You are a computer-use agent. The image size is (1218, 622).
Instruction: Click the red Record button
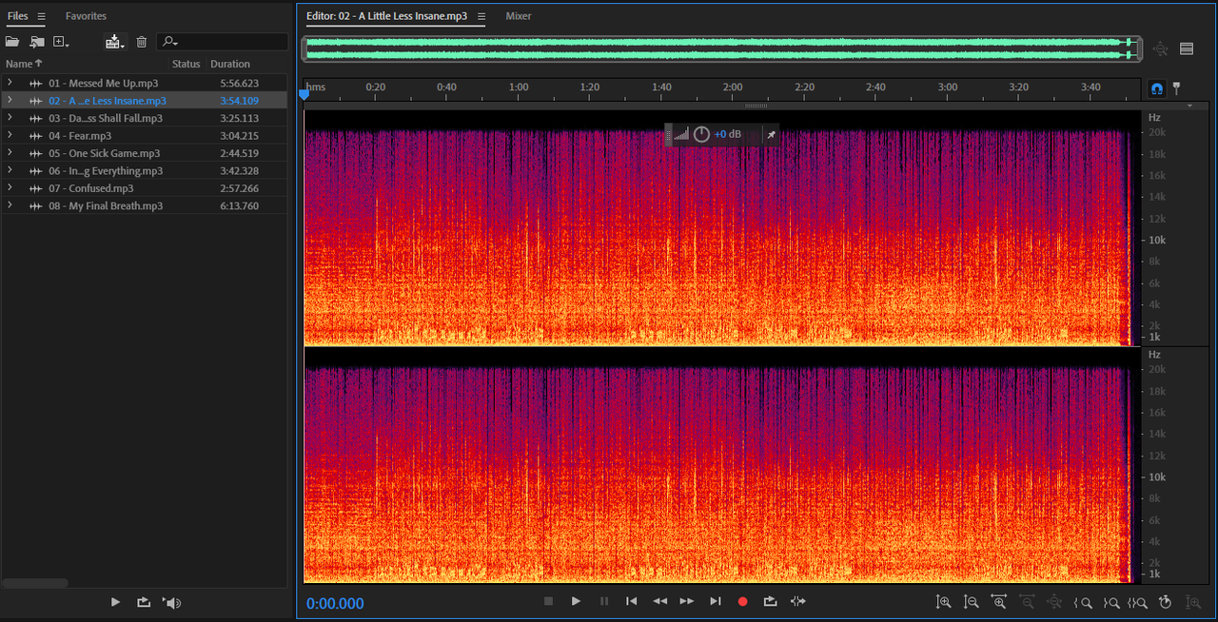pyautogui.click(x=743, y=601)
